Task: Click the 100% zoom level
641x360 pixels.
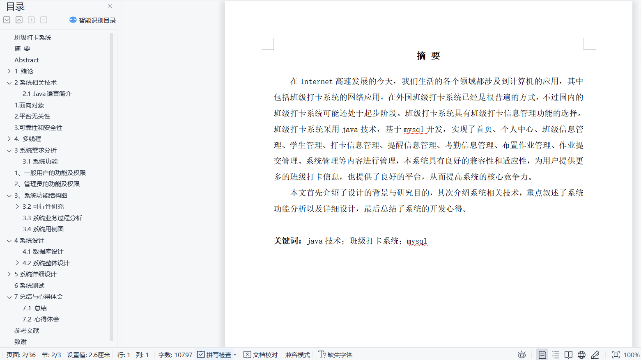Action: pos(631,355)
